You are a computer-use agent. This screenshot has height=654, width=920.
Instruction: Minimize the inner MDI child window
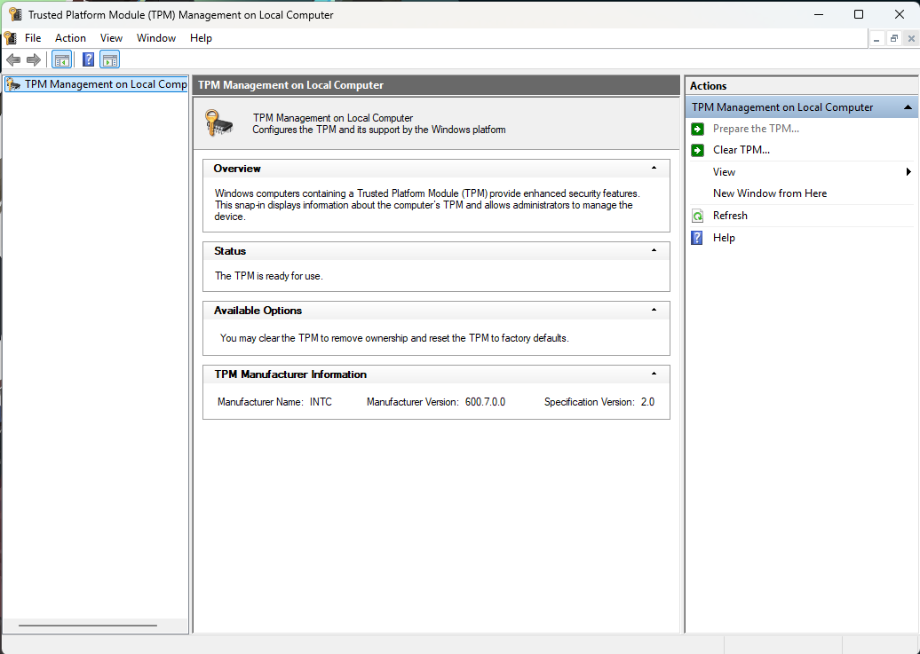pos(876,39)
